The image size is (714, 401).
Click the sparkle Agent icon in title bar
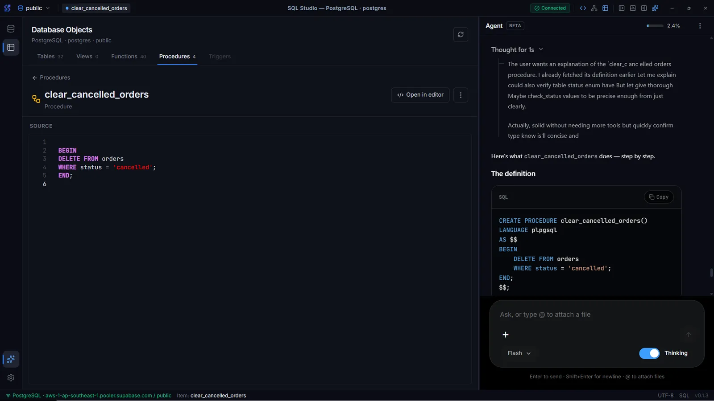point(655,8)
